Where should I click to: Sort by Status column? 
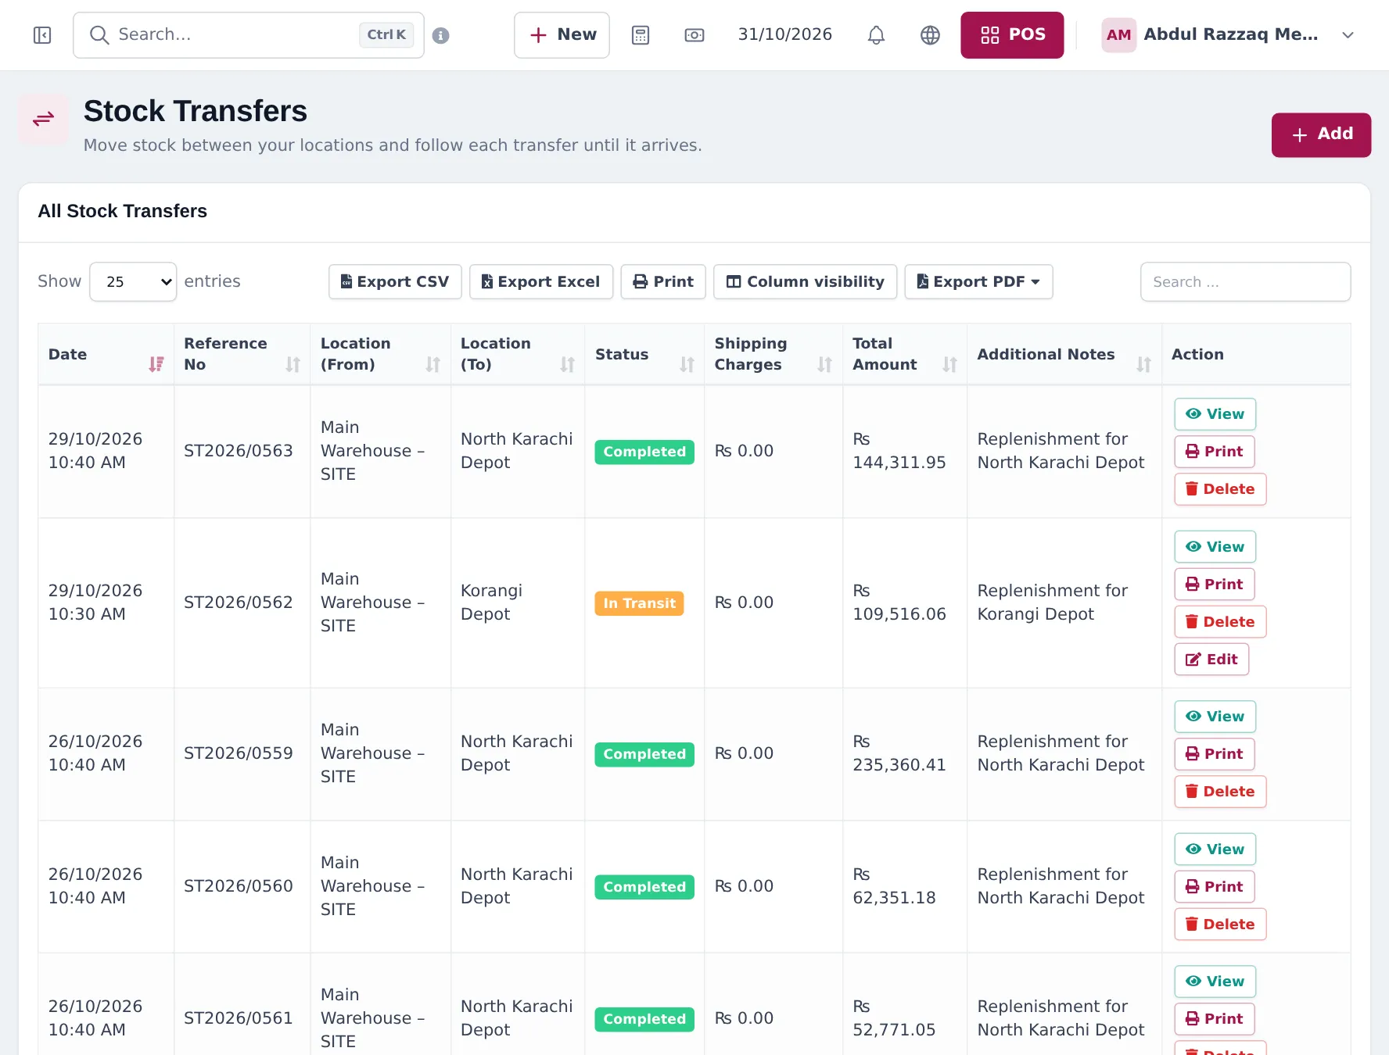(x=644, y=354)
